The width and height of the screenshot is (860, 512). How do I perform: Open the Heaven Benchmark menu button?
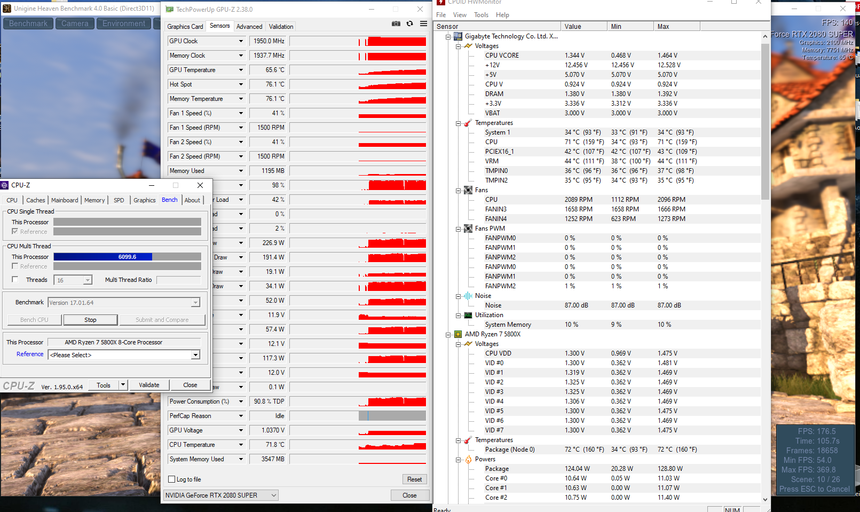(x=28, y=23)
